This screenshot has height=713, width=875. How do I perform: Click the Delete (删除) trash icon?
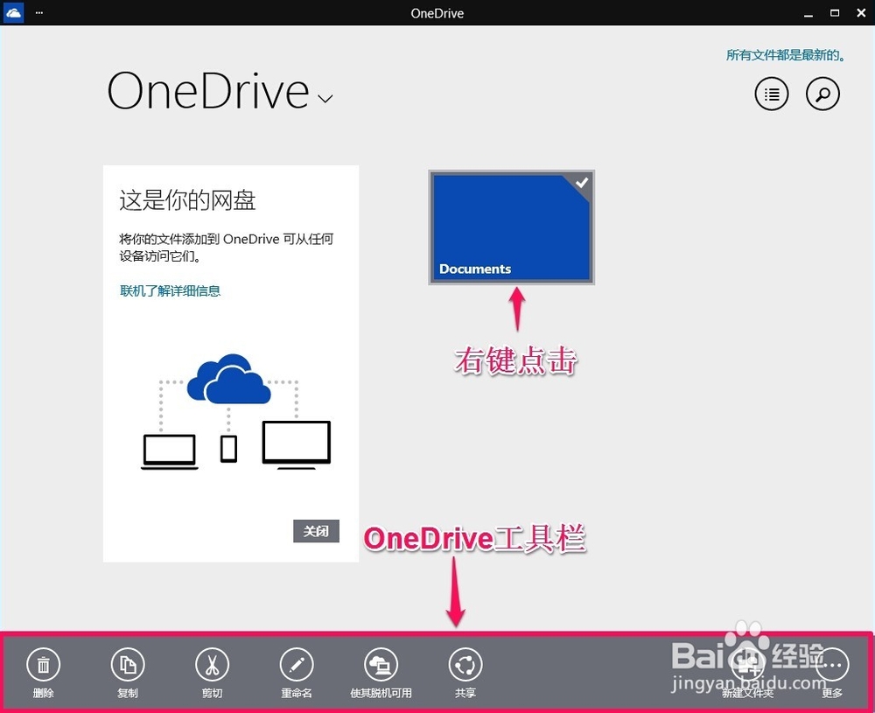(43, 665)
